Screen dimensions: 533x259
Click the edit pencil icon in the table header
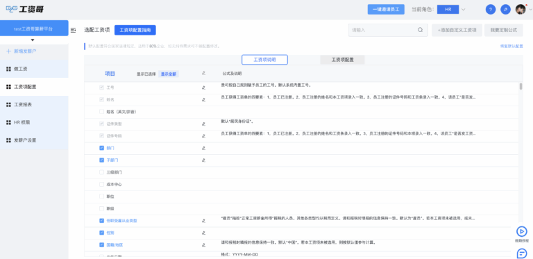203,73
